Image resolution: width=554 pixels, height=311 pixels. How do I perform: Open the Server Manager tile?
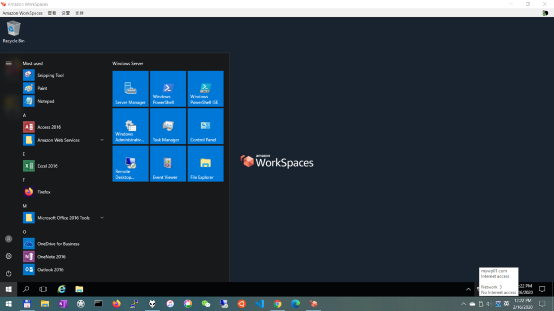click(x=130, y=89)
